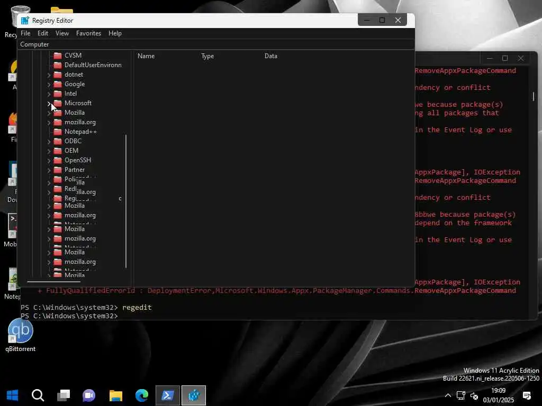Screen dimensions: 542x406
Task: Show hidden system tray icons
Action: [448, 395]
